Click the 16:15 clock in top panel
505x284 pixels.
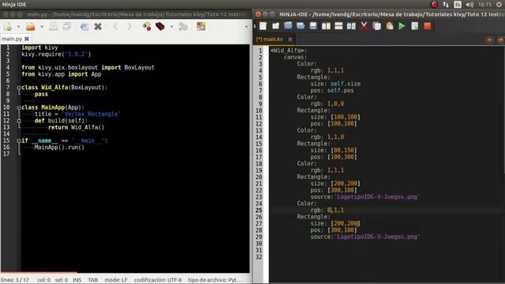pyautogui.click(x=484, y=5)
